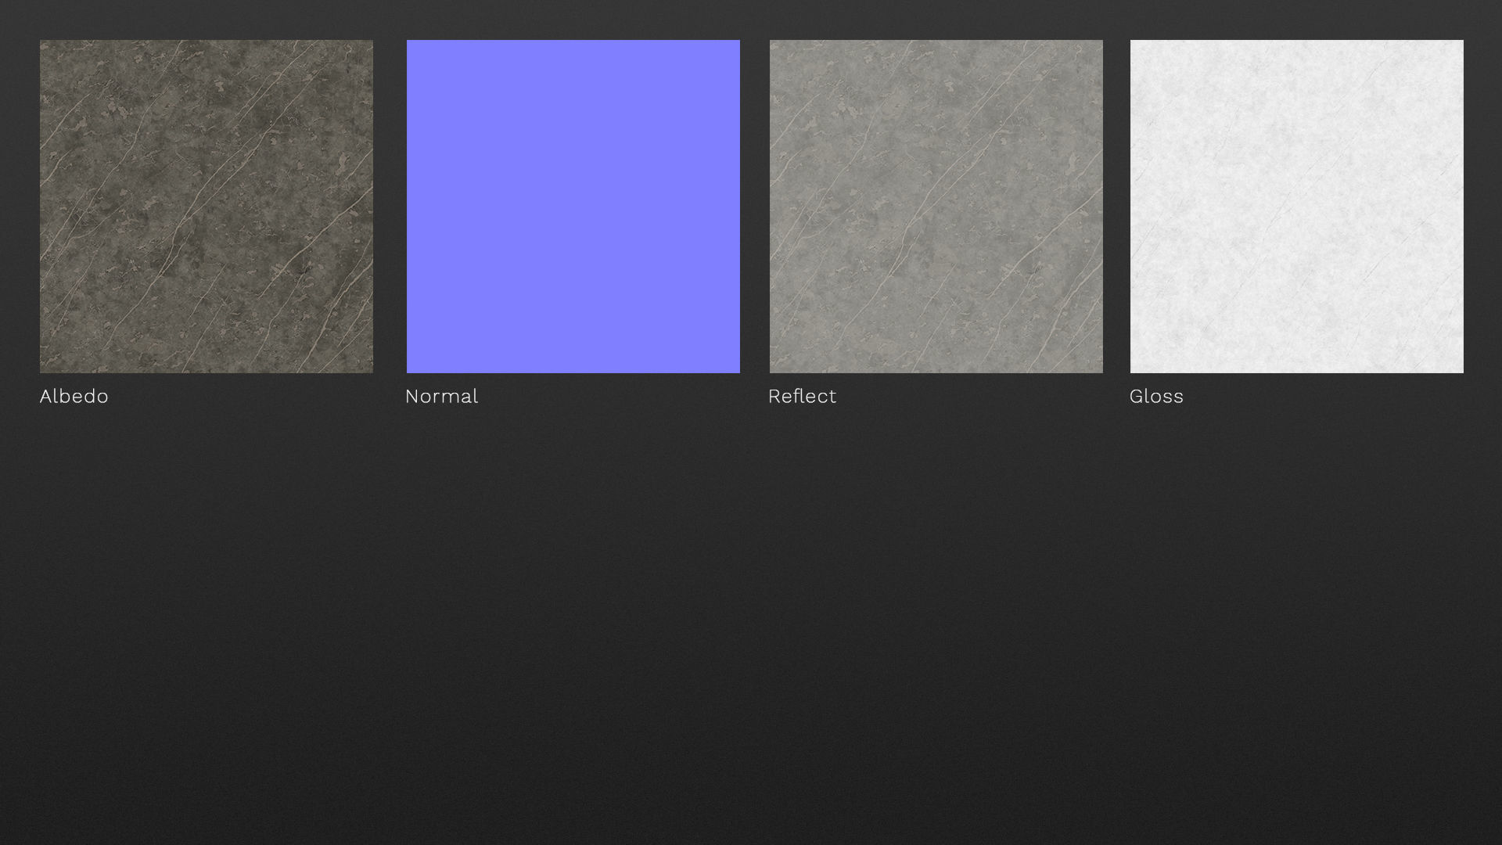Click the caption under the blue square
This screenshot has width=1502, height=845.
tap(441, 396)
